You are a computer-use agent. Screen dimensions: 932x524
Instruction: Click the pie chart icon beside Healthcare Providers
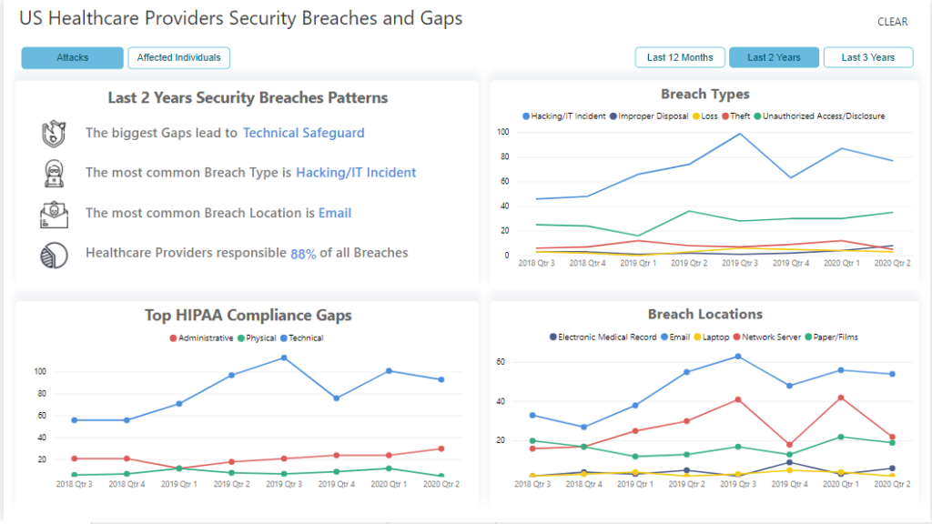(54, 254)
